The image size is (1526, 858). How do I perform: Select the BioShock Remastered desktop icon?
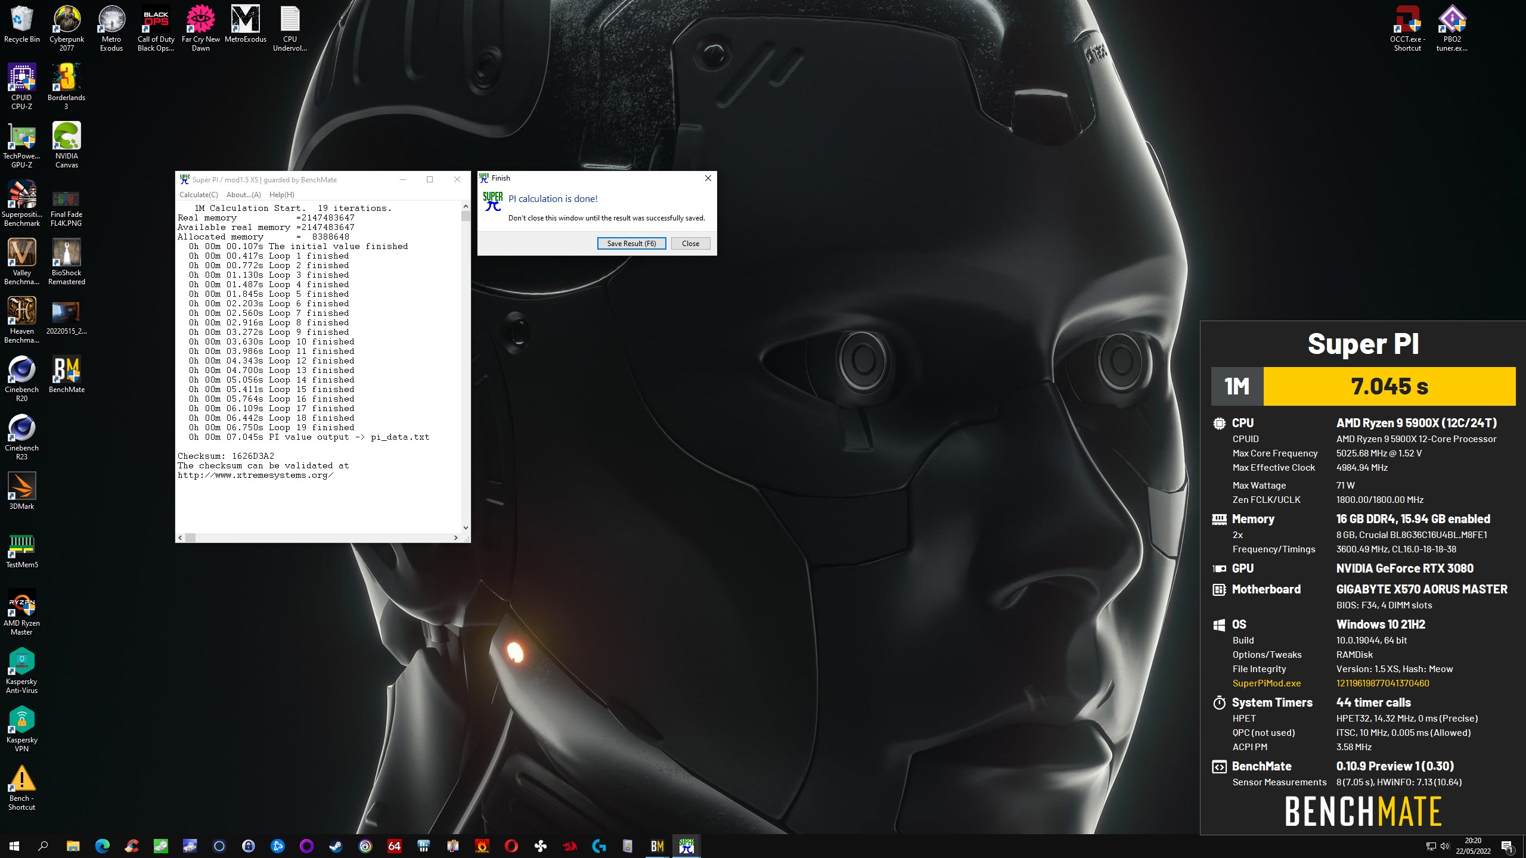pos(67,262)
